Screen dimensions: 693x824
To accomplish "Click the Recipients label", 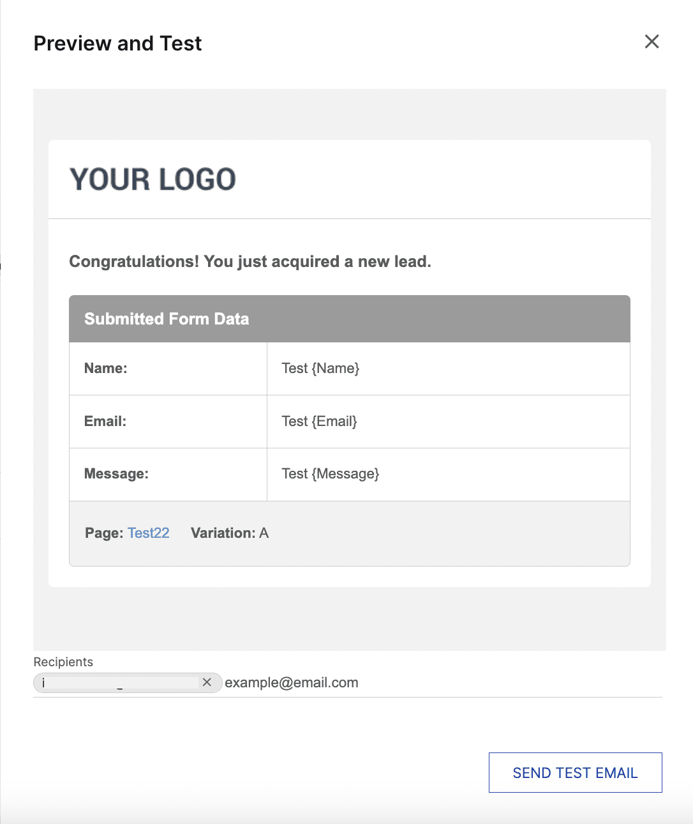I will tap(63, 662).
